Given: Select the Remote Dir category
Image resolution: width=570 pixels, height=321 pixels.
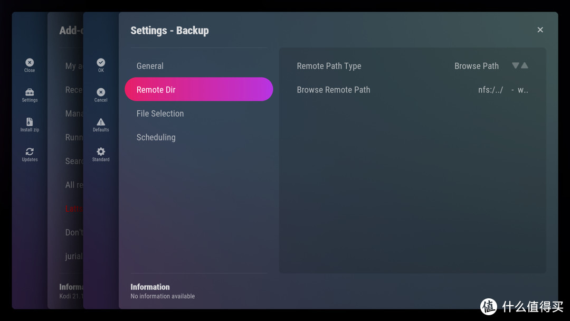Looking at the screenshot, I should point(198,90).
